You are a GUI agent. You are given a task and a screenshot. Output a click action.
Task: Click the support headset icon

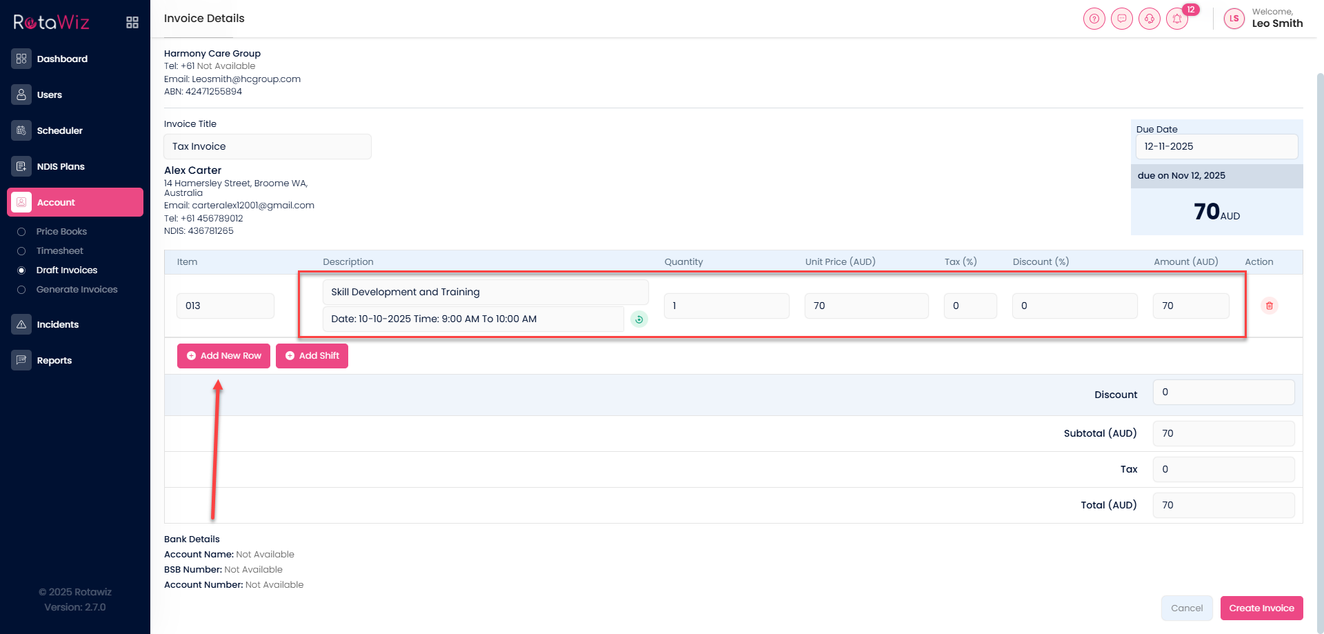tap(1149, 19)
